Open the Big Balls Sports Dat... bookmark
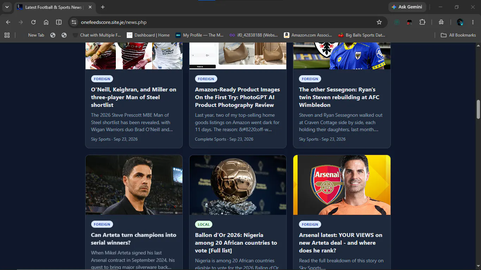The height and width of the screenshot is (270, 481). tap(362, 35)
